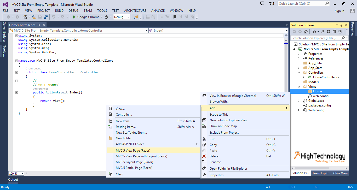Click the Save All toolbar icon
Viewport: 357px width, 190px height.
point(46,17)
